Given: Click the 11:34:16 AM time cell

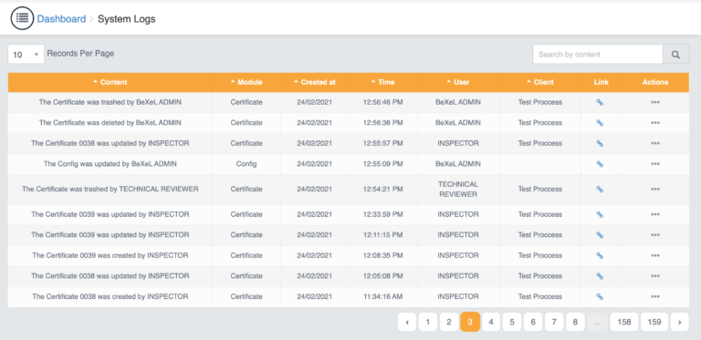Looking at the screenshot, I should [x=382, y=297].
